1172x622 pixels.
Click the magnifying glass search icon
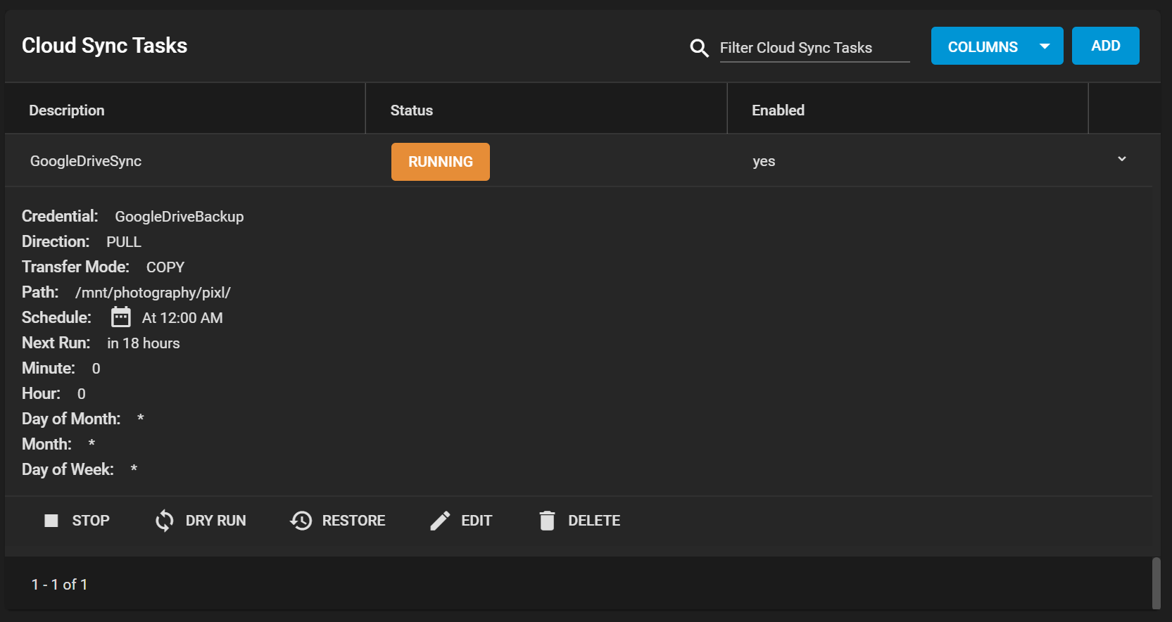point(699,48)
